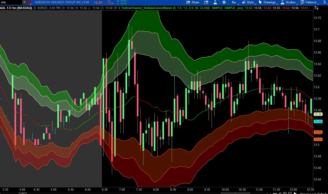Viewport: 328px width, 194px height.
Task: Click the flask icon left of the gear
Action: tap(215, 2)
